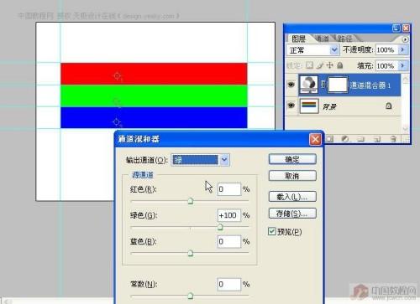Click the 载入(L)... button
Viewport: 420px width, 304px height.
tap(292, 197)
